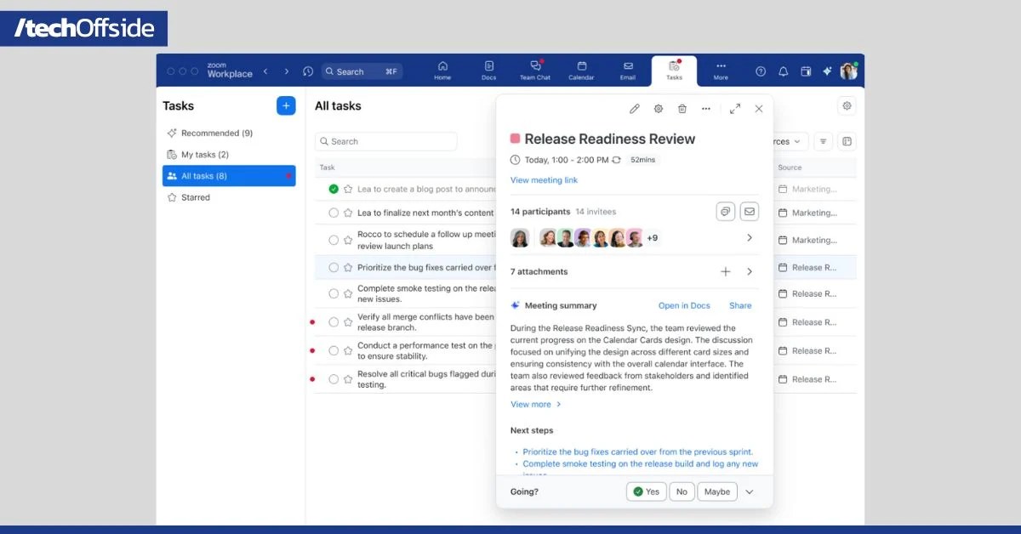Viewport: 1021px width, 534px height.
Task: Open the Calendar tab
Action: 581,71
